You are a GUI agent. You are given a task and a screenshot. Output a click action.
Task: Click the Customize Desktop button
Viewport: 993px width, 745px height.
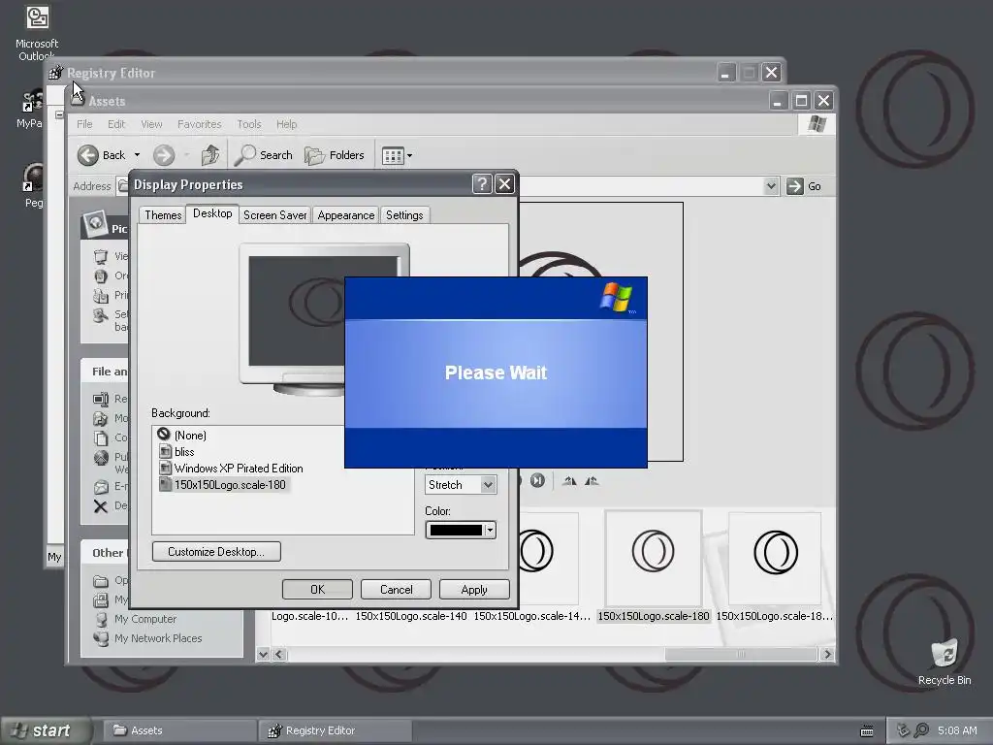point(216,552)
